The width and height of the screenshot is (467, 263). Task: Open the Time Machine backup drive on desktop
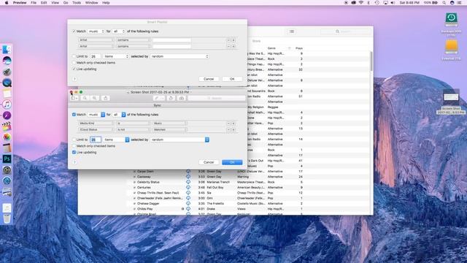451,20
